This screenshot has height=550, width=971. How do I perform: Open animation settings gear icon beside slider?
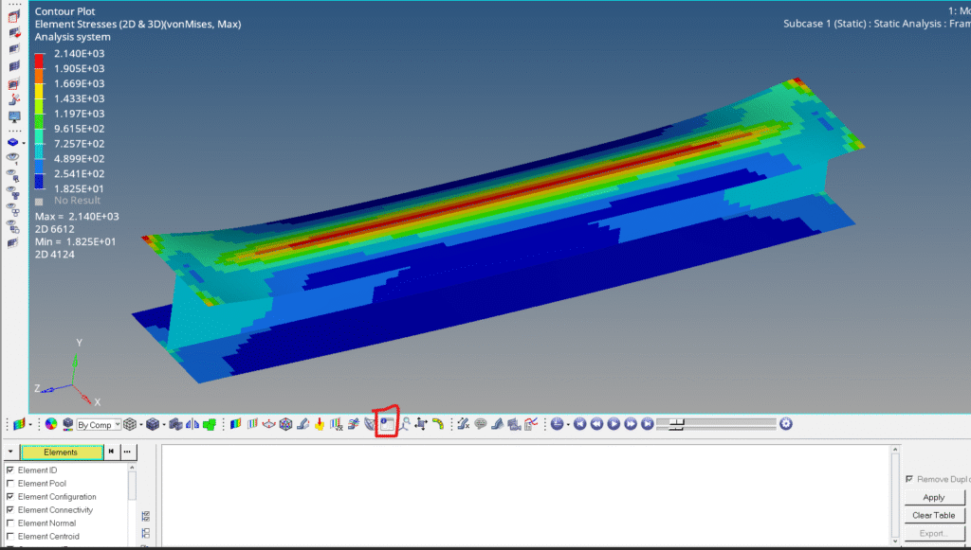[786, 423]
